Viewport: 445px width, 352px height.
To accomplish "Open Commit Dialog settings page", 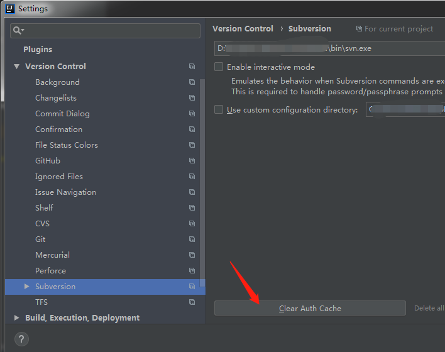I will (x=62, y=114).
